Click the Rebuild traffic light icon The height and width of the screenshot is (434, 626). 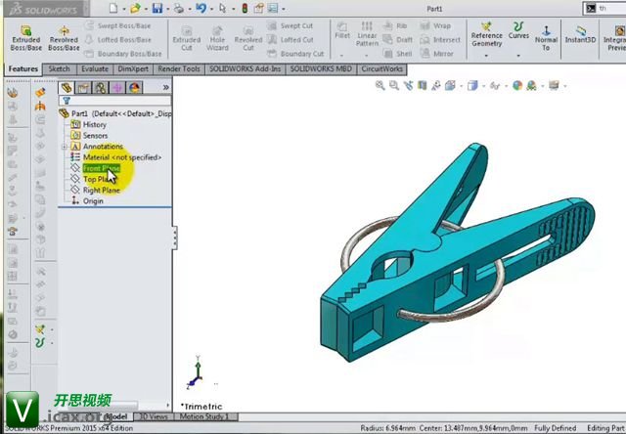[x=245, y=8]
